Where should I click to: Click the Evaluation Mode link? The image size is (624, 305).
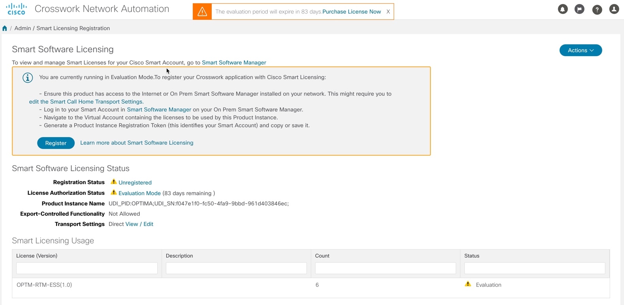[x=139, y=193]
